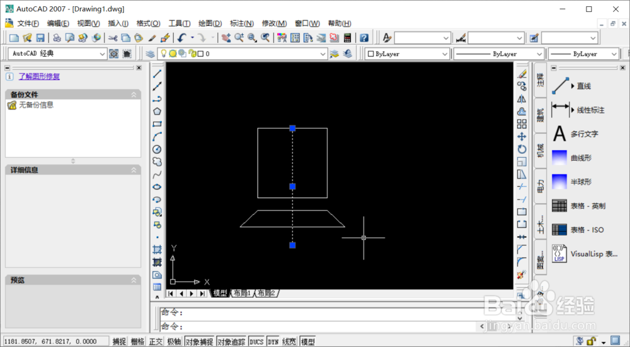The image size is (630, 347).
Task: Click in the bottom 命令 command line input
Action: pos(318,326)
